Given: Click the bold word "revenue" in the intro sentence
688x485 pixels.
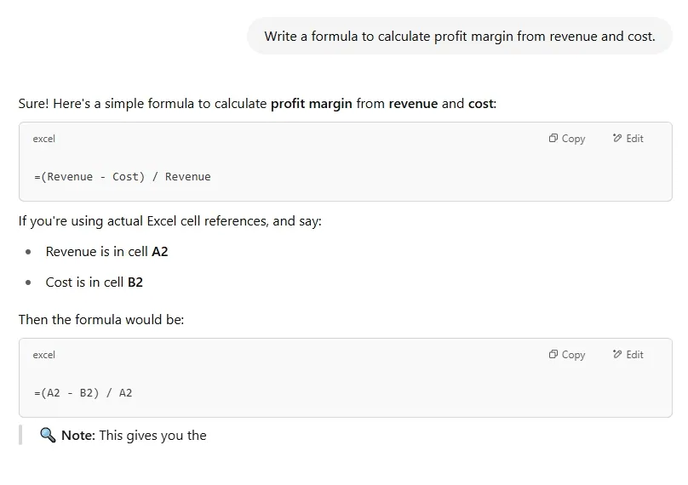Looking at the screenshot, I should coord(413,104).
